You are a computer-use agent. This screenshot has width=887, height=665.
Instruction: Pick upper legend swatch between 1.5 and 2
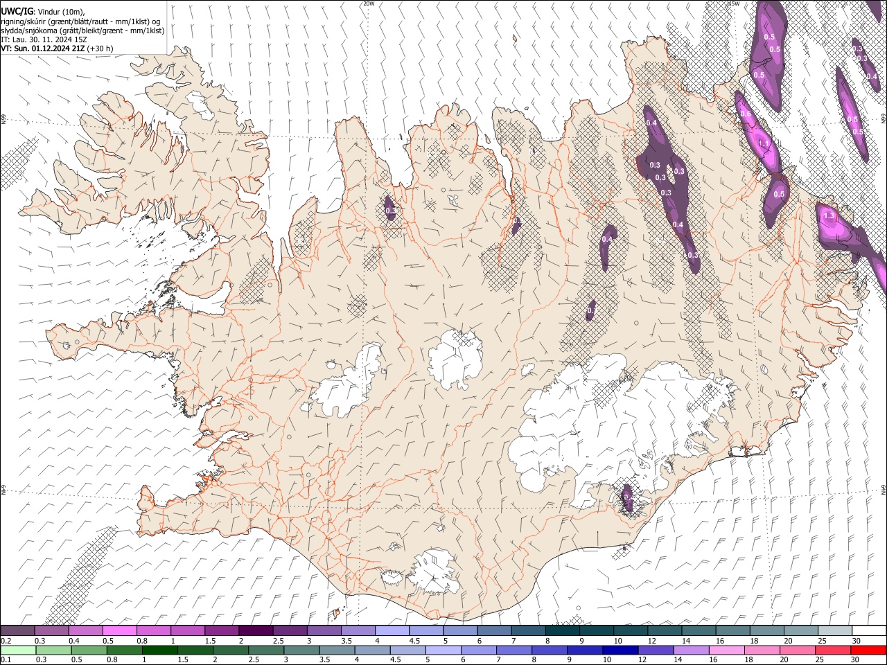222,630
